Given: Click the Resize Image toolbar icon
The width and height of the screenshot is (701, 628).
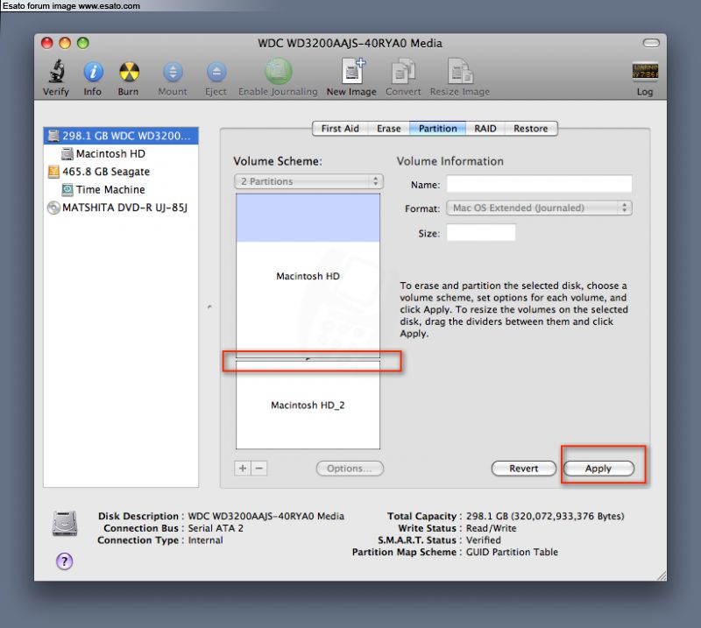Looking at the screenshot, I should tap(461, 72).
